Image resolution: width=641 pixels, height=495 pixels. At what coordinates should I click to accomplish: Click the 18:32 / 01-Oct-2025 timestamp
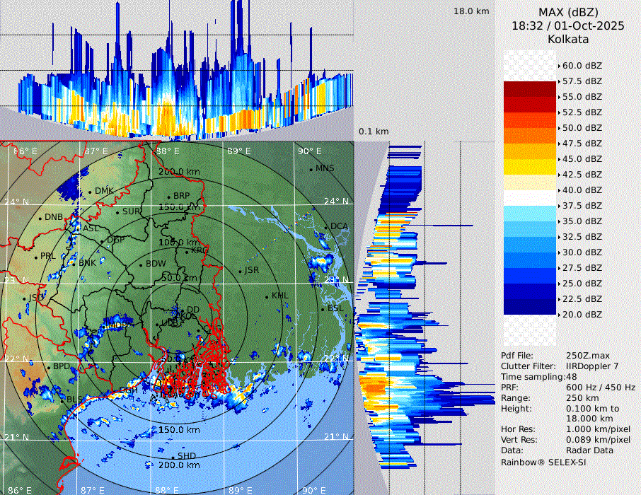[x=568, y=25]
